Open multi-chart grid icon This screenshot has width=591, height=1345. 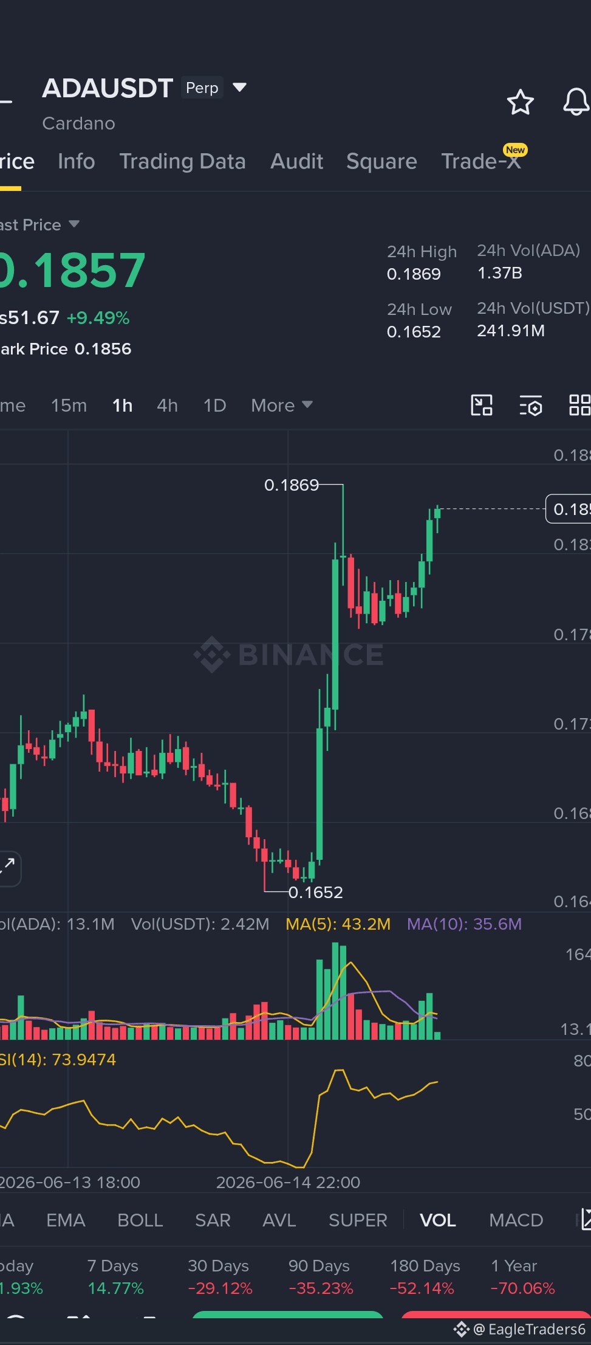point(579,405)
